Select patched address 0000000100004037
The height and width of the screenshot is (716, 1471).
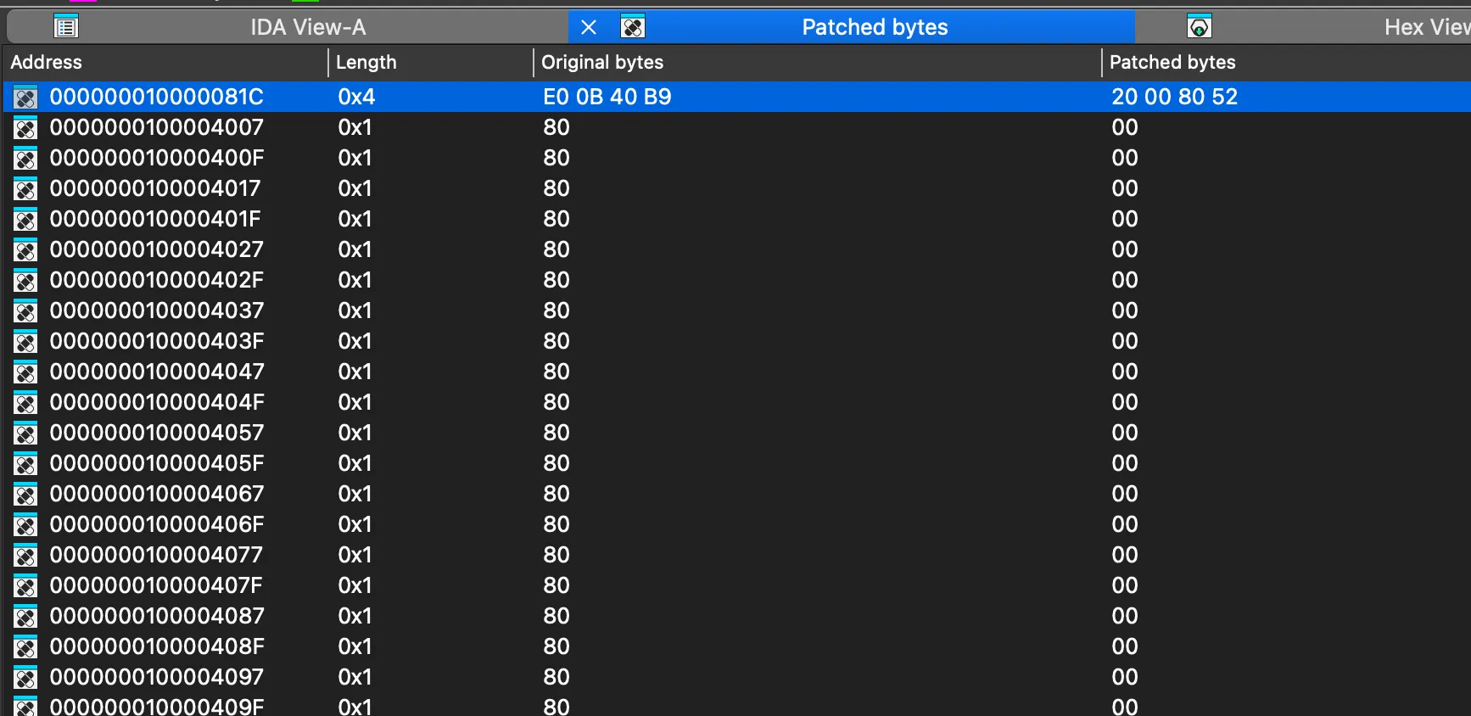(157, 310)
